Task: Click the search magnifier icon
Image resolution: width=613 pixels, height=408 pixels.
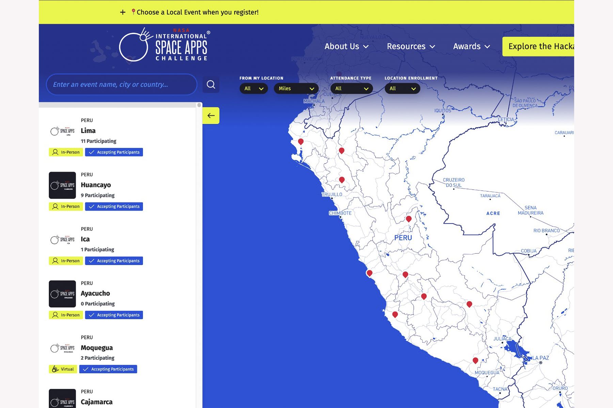Action: pos(211,84)
